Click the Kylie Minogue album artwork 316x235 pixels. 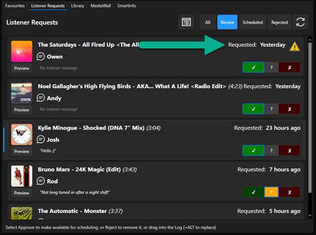coord(22,134)
